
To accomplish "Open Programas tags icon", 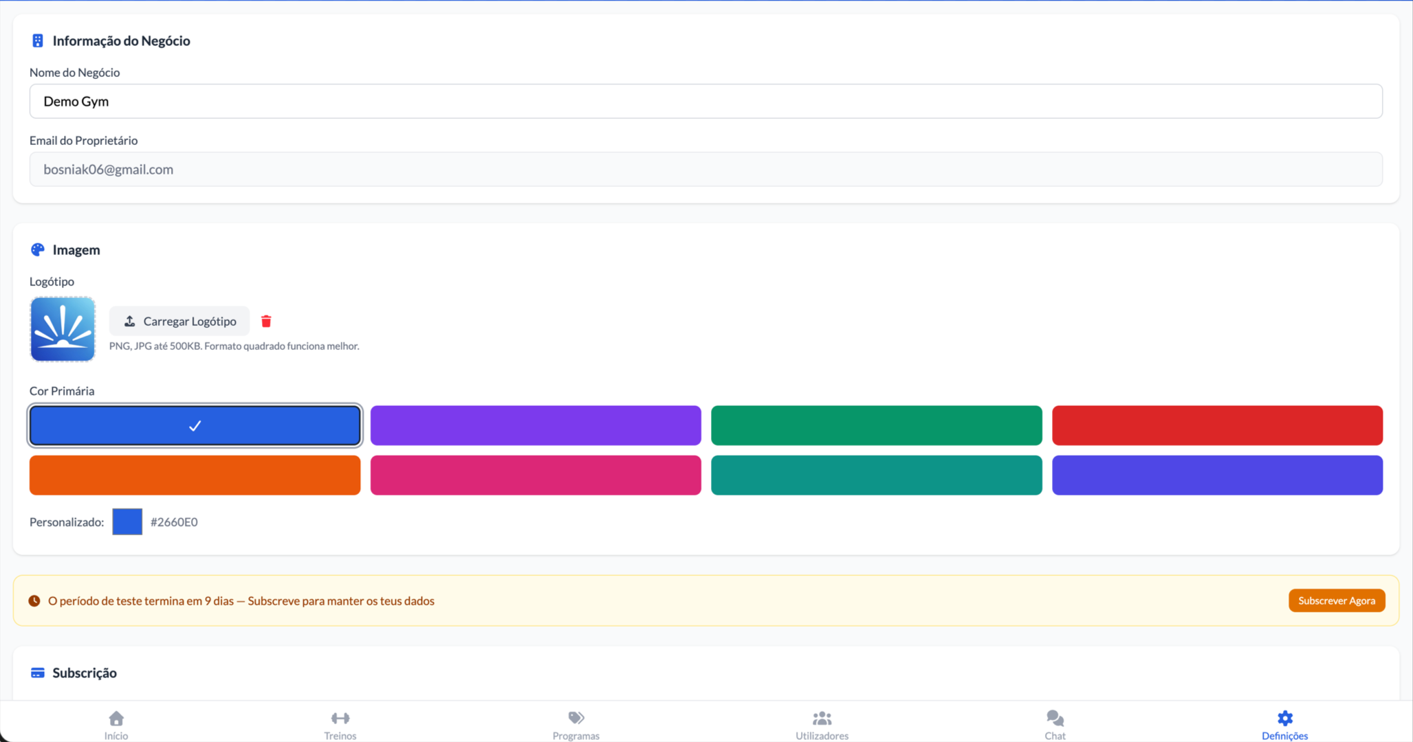I will tap(576, 719).
